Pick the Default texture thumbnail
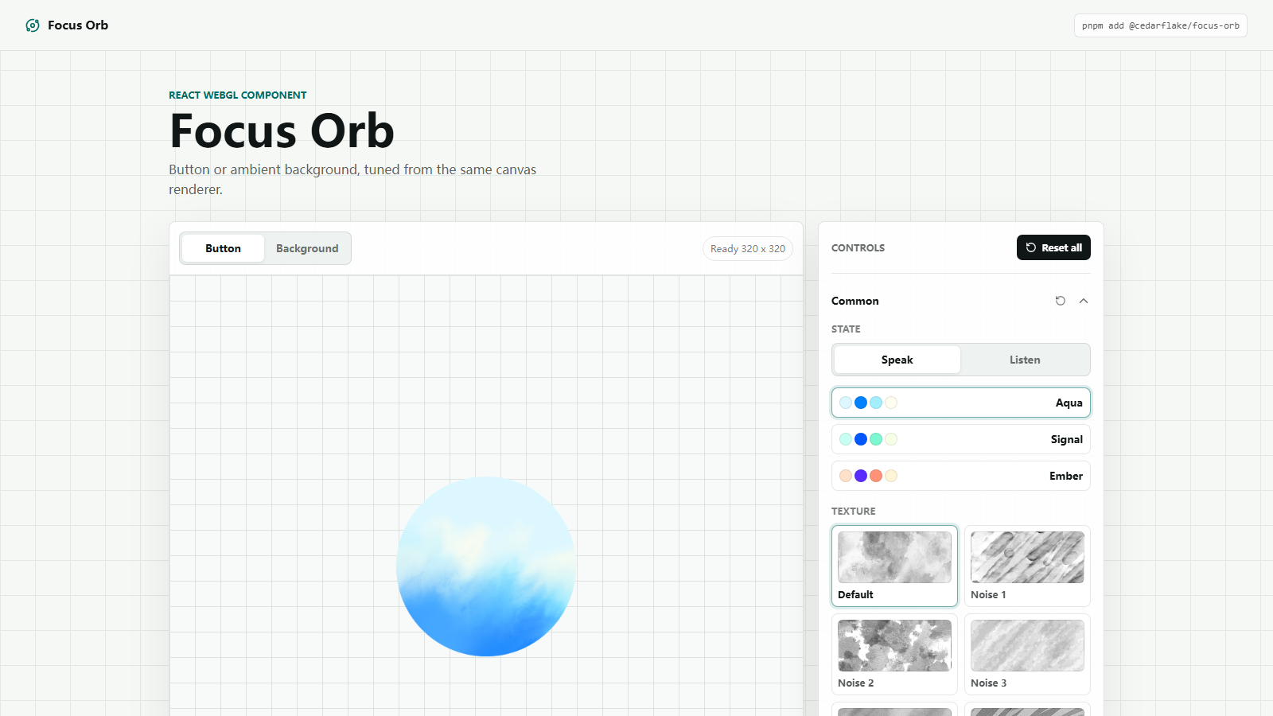 pos(894,566)
